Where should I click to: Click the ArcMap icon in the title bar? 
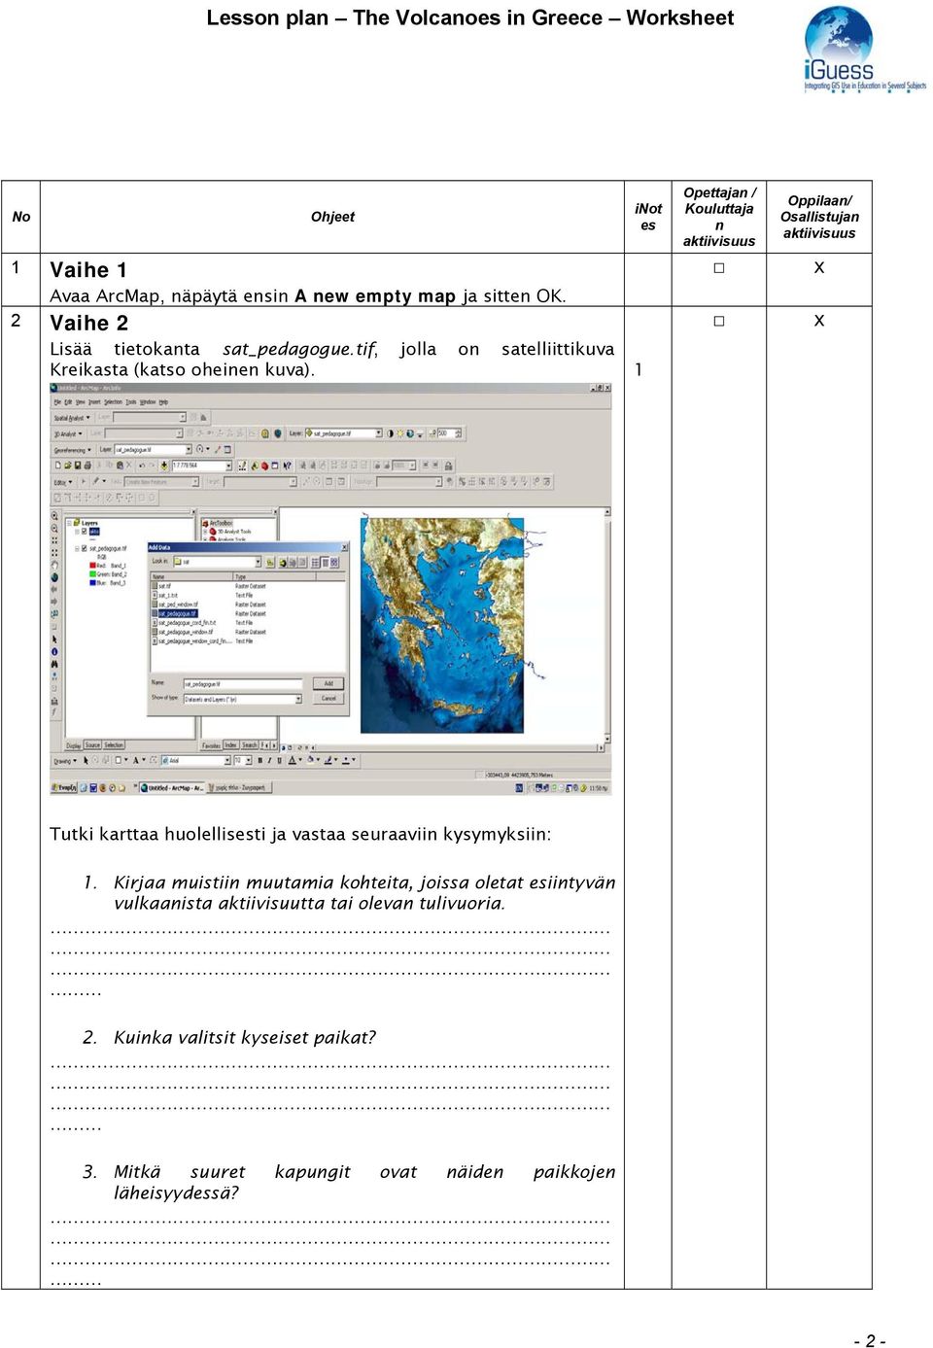click(54, 388)
